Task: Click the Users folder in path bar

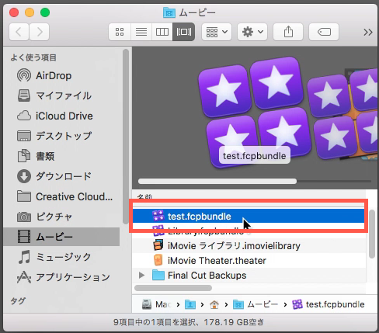Action: [190, 304]
